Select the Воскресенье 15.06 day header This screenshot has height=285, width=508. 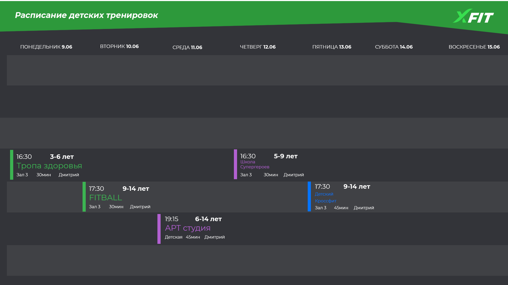pos(474,47)
